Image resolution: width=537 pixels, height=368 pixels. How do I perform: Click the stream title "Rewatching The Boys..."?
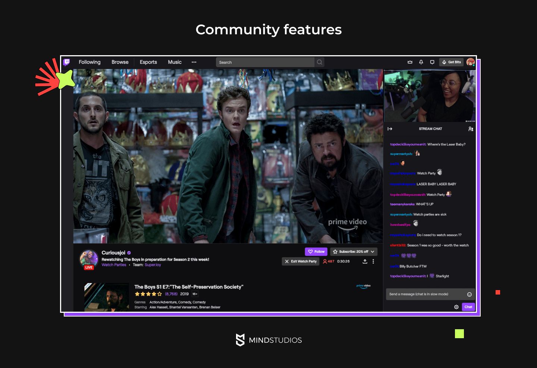coord(156,260)
